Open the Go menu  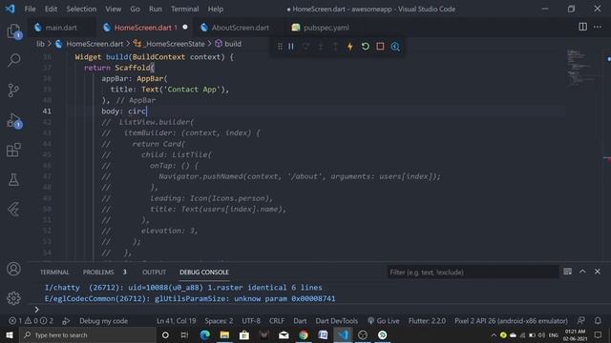pos(135,9)
